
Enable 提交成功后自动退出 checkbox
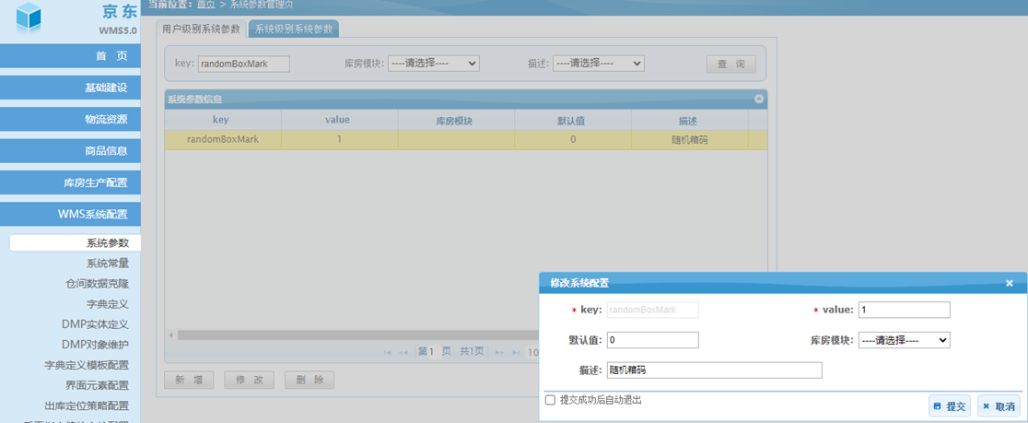pyautogui.click(x=550, y=401)
